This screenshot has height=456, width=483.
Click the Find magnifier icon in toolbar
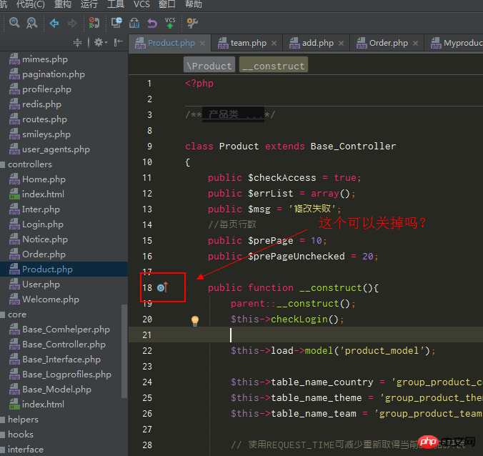point(14,24)
